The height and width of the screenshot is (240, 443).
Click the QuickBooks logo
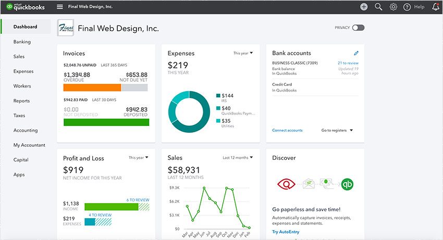coord(25,7)
